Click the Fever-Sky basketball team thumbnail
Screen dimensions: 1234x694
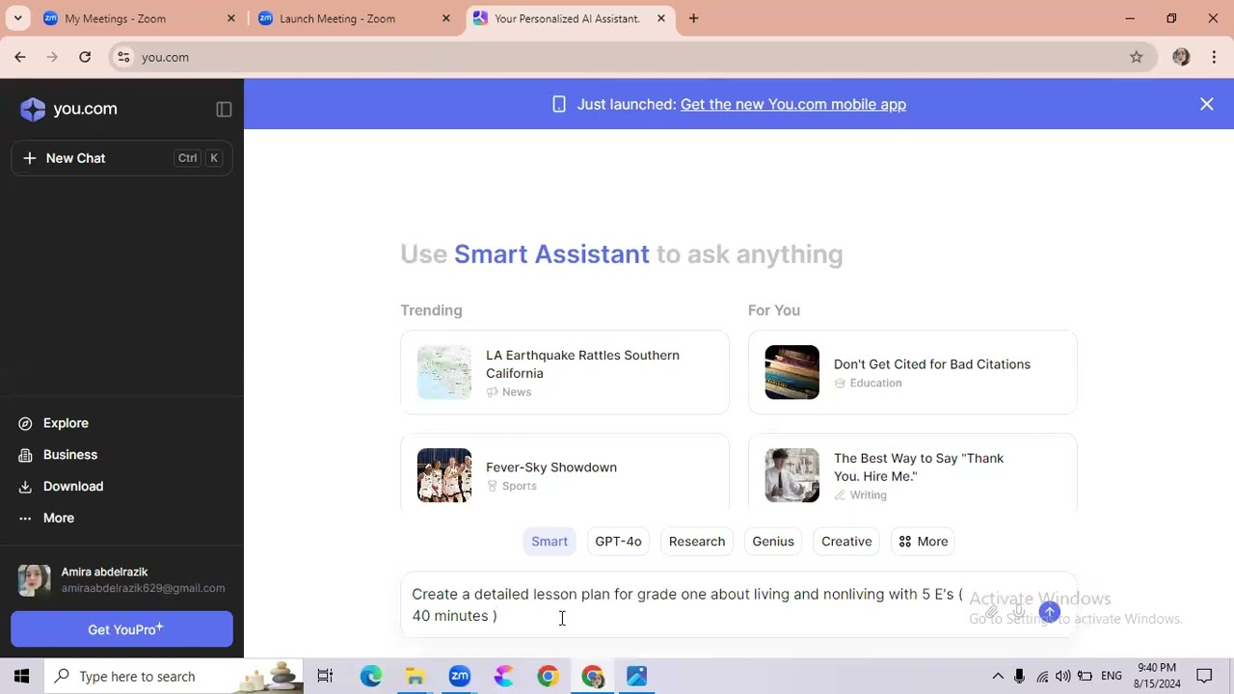tap(444, 475)
